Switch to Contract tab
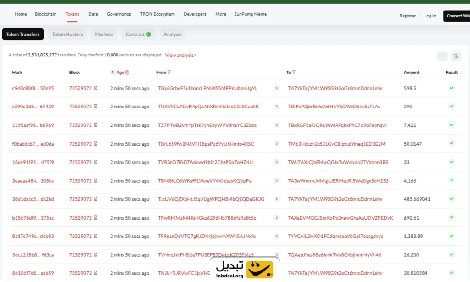The width and height of the screenshot is (470, 282). tap(138, 34)
